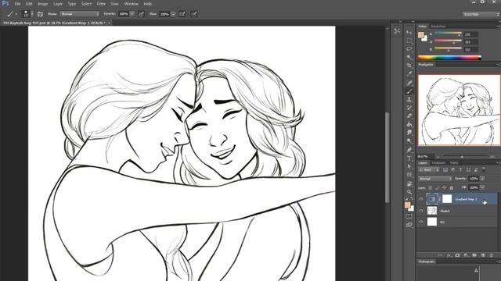Open the layer Fill arrow
Screen dimensions: 501x281
482,187
